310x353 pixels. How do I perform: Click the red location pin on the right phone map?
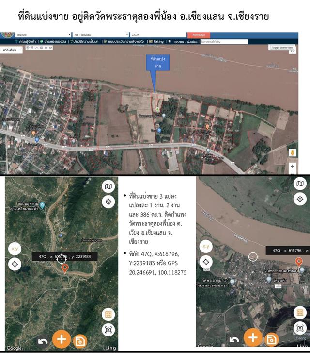click(298, 262)
